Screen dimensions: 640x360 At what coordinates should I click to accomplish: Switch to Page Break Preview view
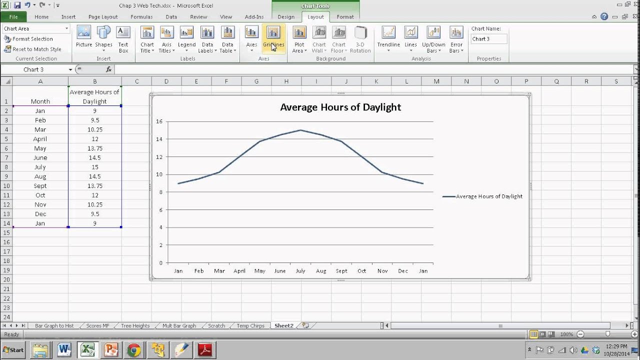[x=552, y=334]
